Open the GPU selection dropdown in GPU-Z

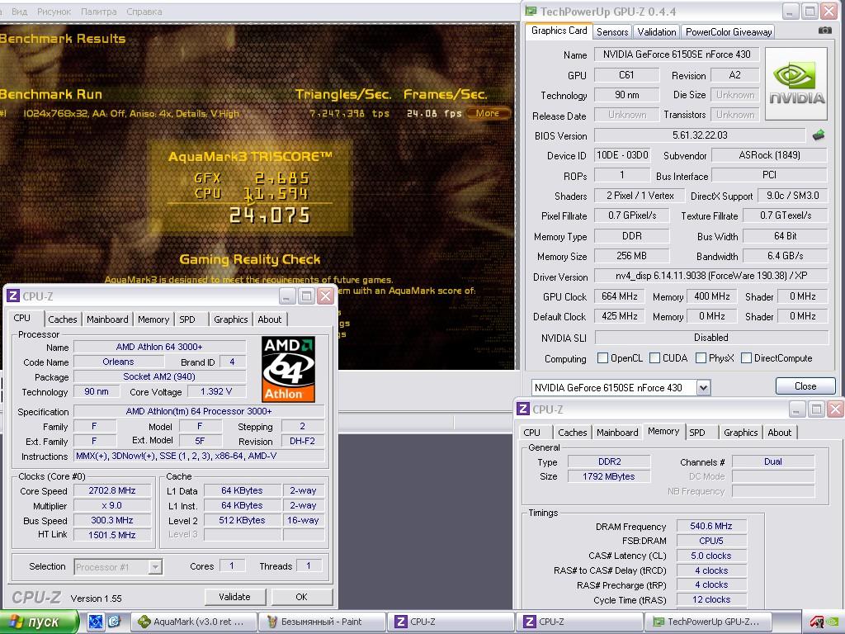[703, 388]
